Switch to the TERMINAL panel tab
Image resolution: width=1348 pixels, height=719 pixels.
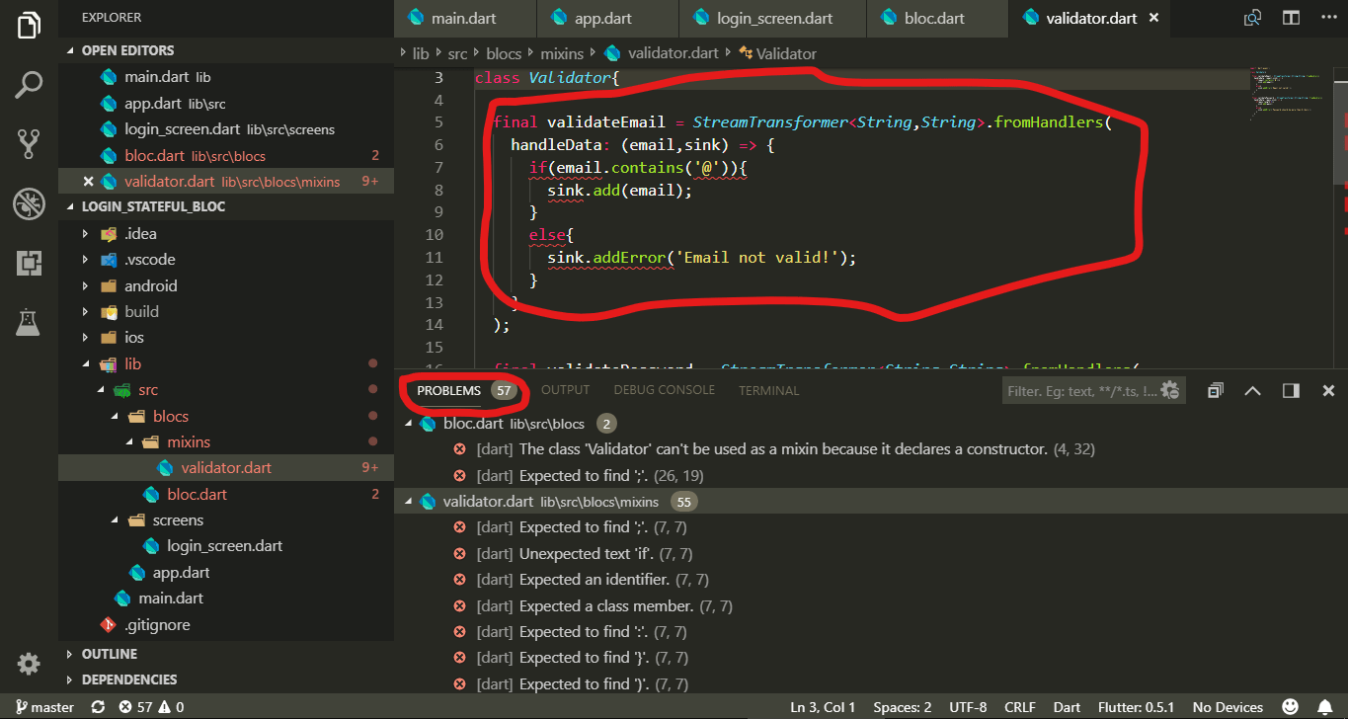[x=768, y=390]
